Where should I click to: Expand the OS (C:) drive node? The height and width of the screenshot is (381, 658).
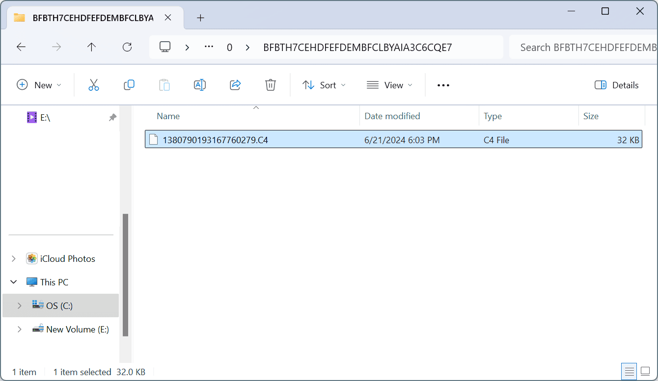click(x=20, y=306)
